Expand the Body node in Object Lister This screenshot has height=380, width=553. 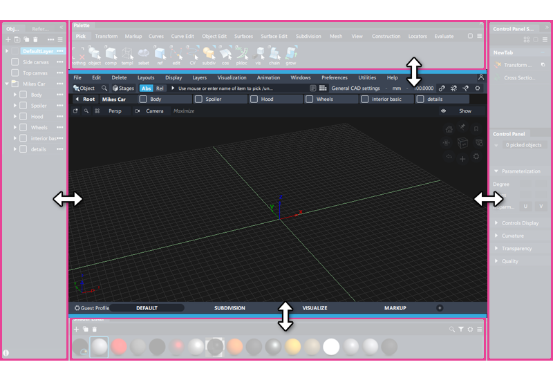[x=15, y=95]
